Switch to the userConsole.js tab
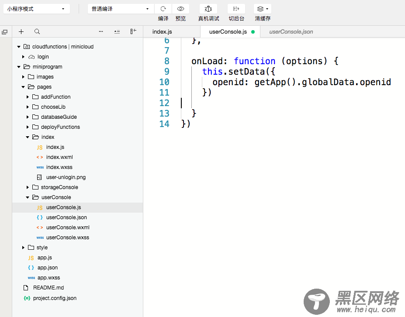 pos(230,31)
